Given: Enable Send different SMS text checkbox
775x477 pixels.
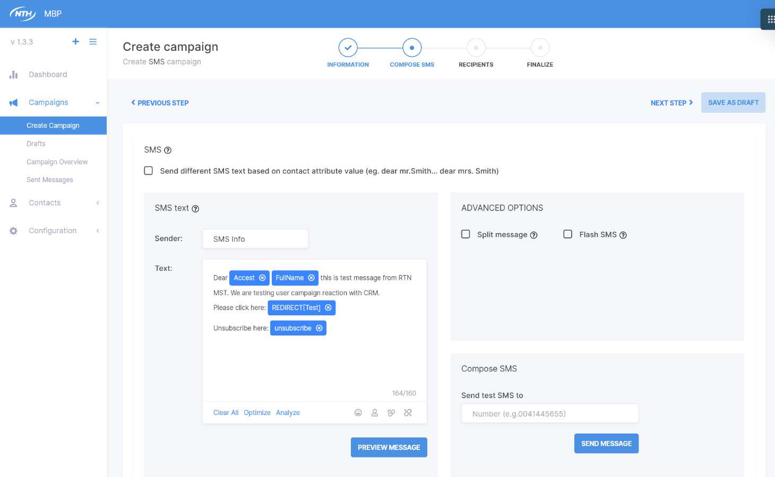Looking at the screenshot, I should [149, 171].
